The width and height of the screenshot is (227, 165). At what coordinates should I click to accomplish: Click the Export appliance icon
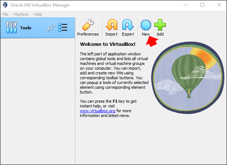[128, 27]
